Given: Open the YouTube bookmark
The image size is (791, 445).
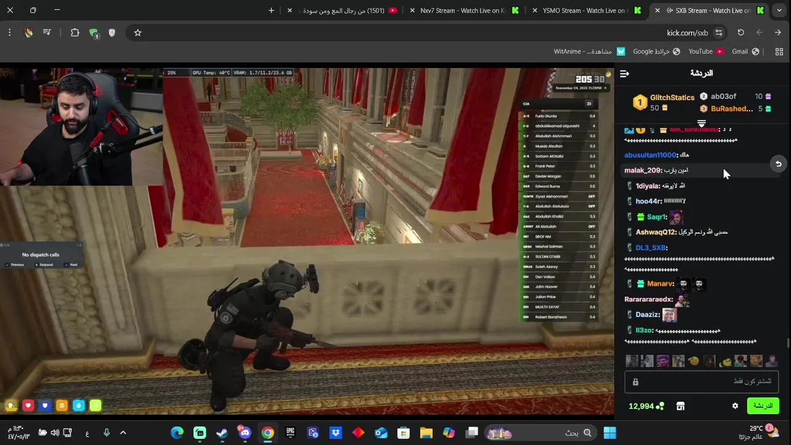Looking at the screenshot, I should [x=706, y=51].
